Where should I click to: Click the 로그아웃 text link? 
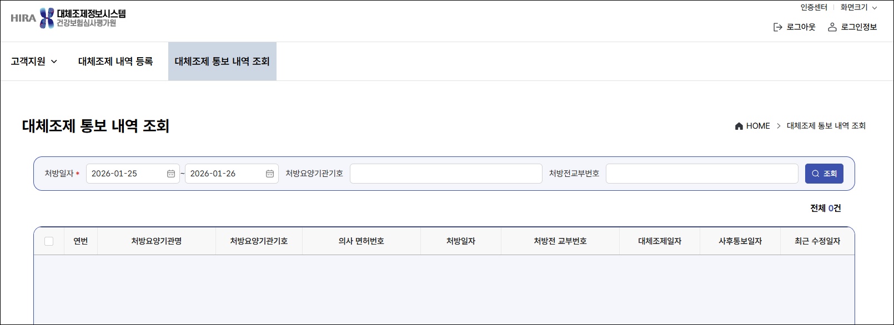(801, 27)
